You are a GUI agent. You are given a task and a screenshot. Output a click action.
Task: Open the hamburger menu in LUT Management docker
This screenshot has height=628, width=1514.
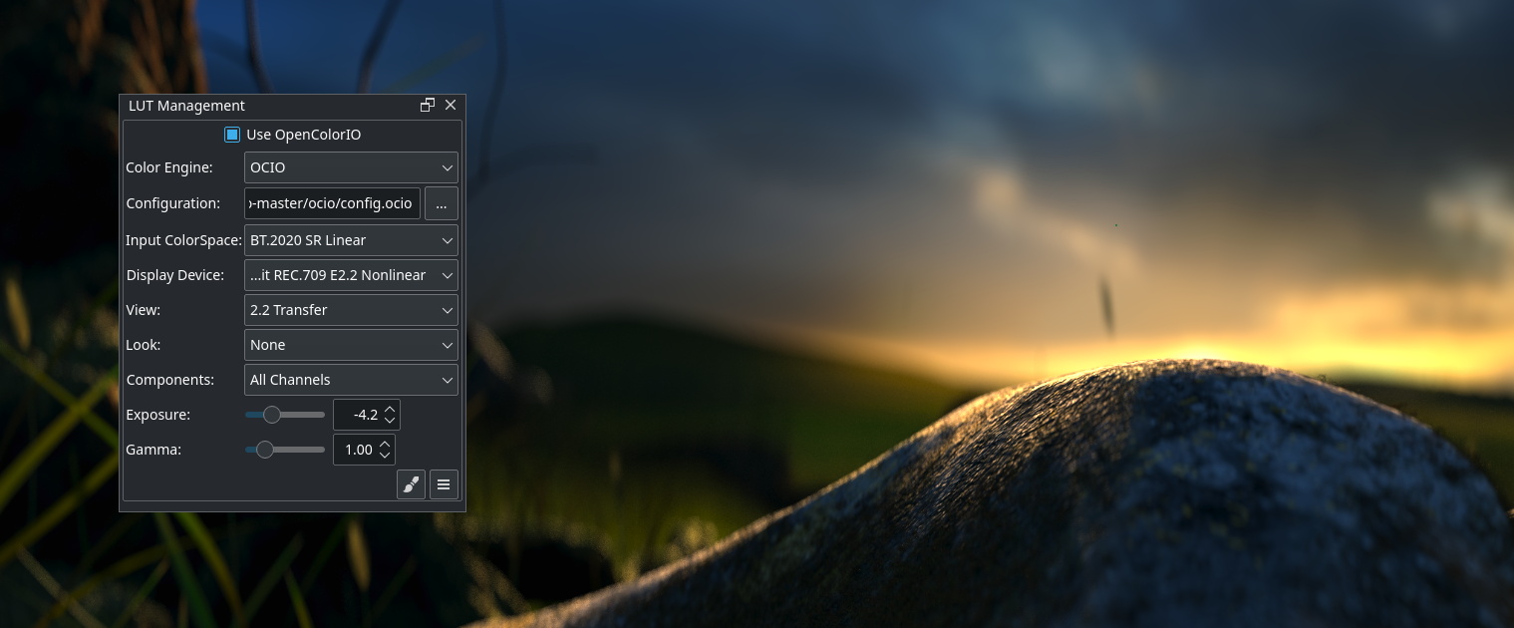(444, 484)
